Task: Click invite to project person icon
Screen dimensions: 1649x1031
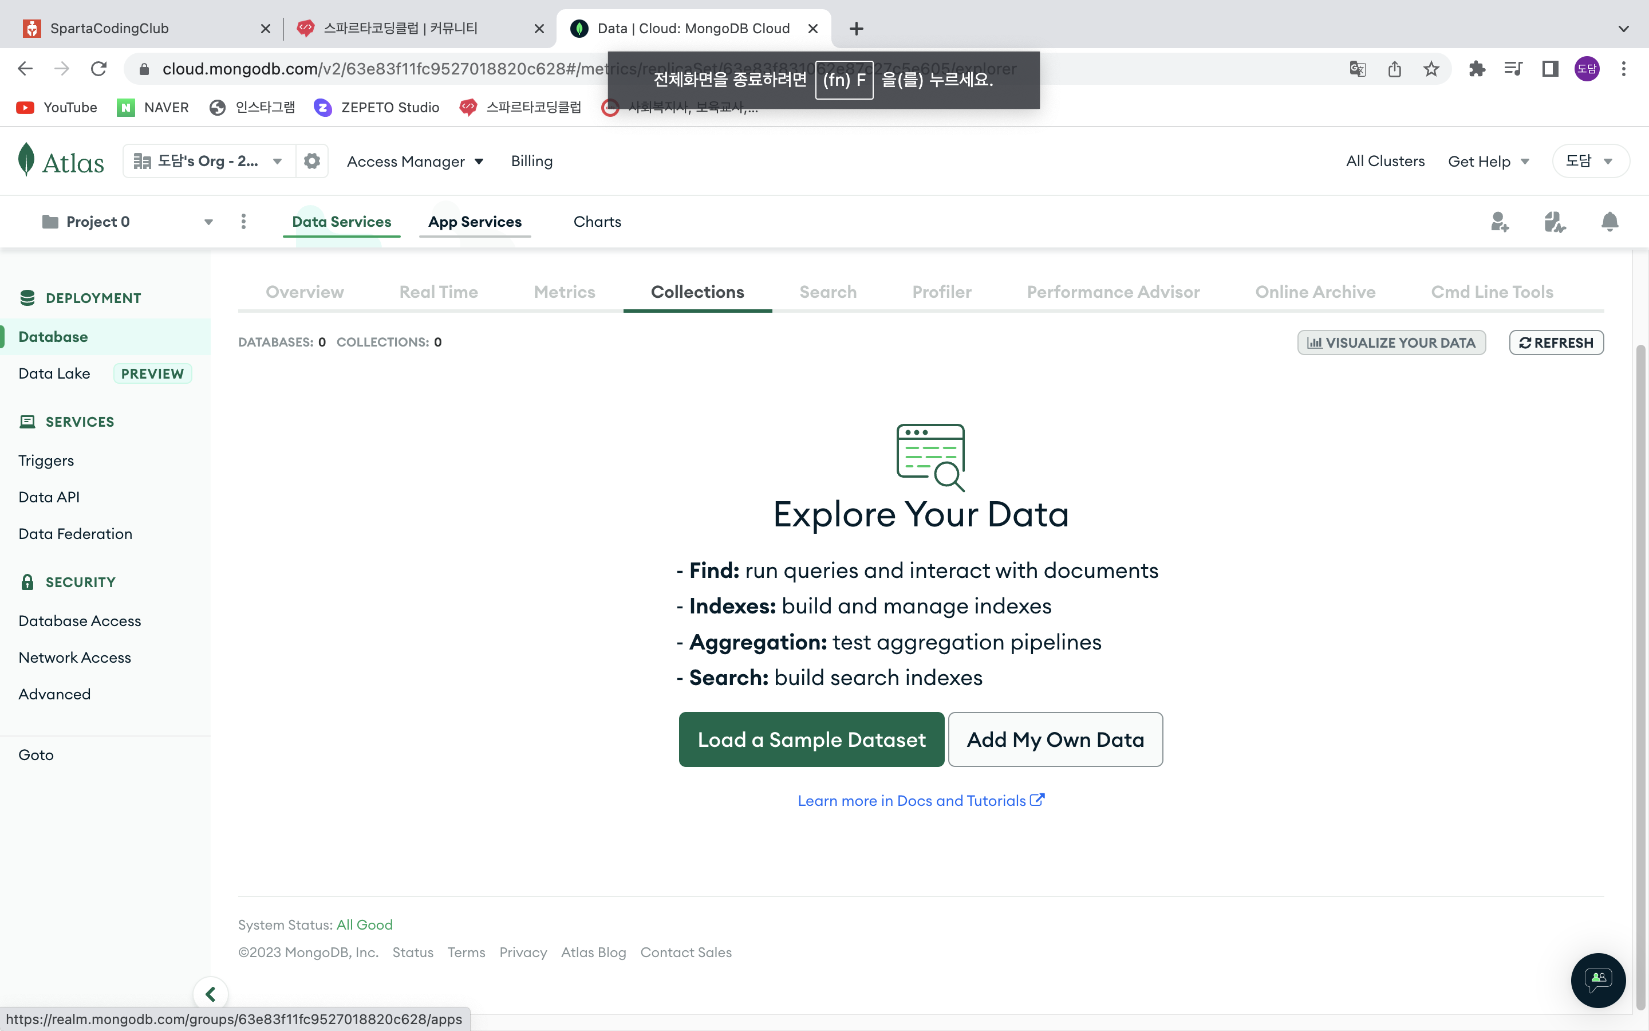Action: point(1500,222)
